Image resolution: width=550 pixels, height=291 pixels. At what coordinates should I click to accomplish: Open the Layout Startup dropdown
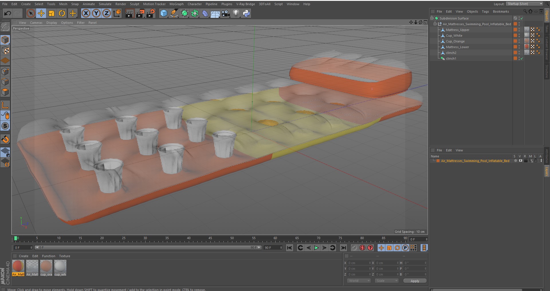pyautogui.click(x=525, y=4)
